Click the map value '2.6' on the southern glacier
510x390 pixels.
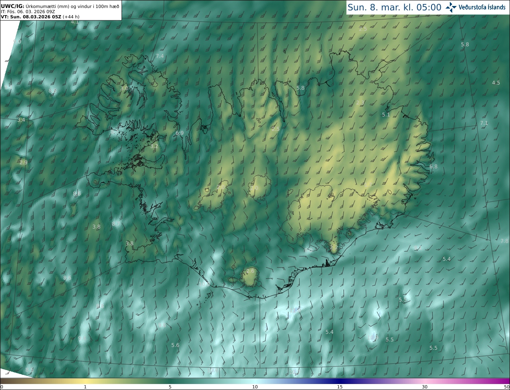pyautogui.click(x=250, y=271)
